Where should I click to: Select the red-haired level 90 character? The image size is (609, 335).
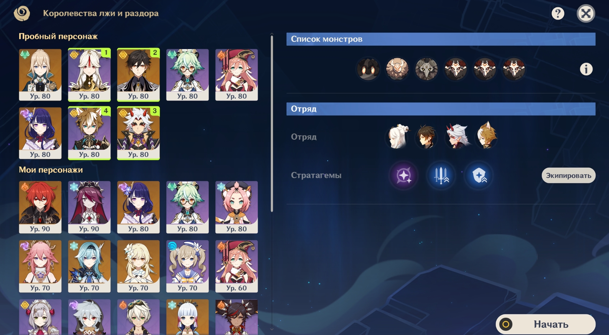pos(40,207)
